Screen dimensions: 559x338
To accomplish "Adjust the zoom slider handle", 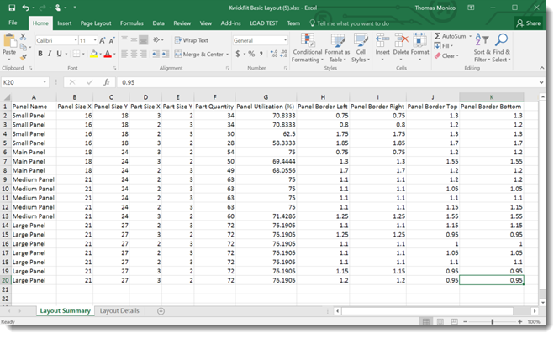I will (x=493, y=321).
